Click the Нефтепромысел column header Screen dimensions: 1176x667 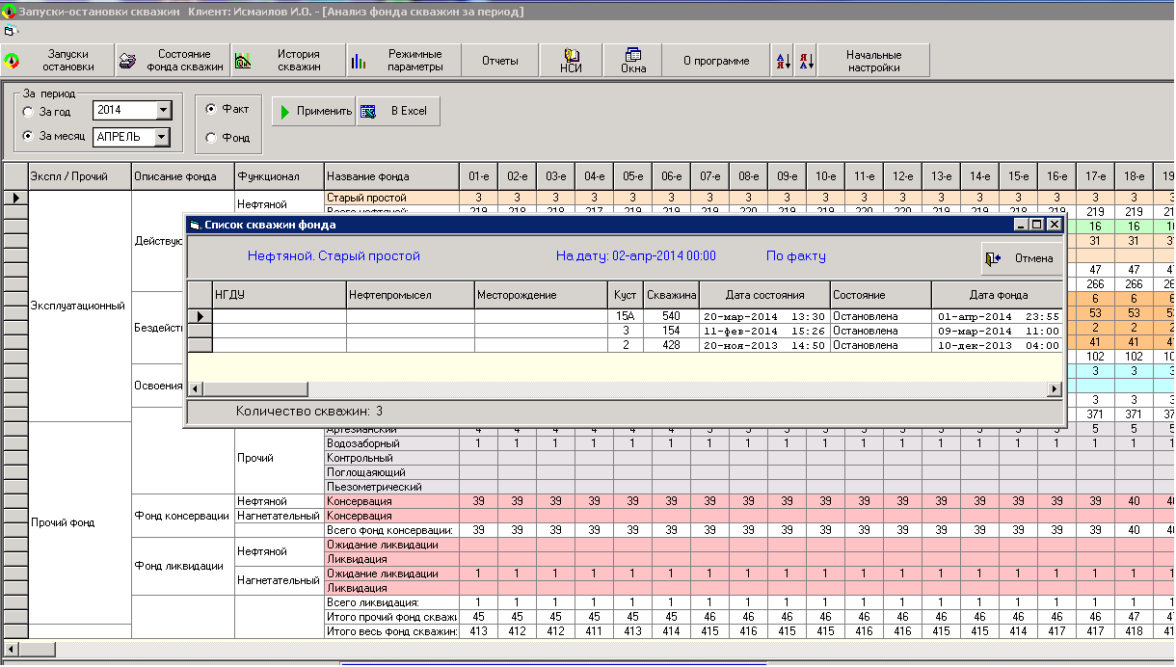tap(410, 294)
